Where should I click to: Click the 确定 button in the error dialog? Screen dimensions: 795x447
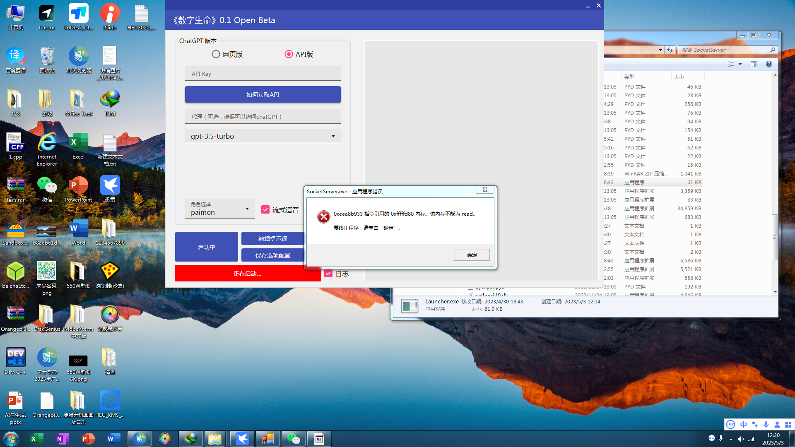pos(472,255)
